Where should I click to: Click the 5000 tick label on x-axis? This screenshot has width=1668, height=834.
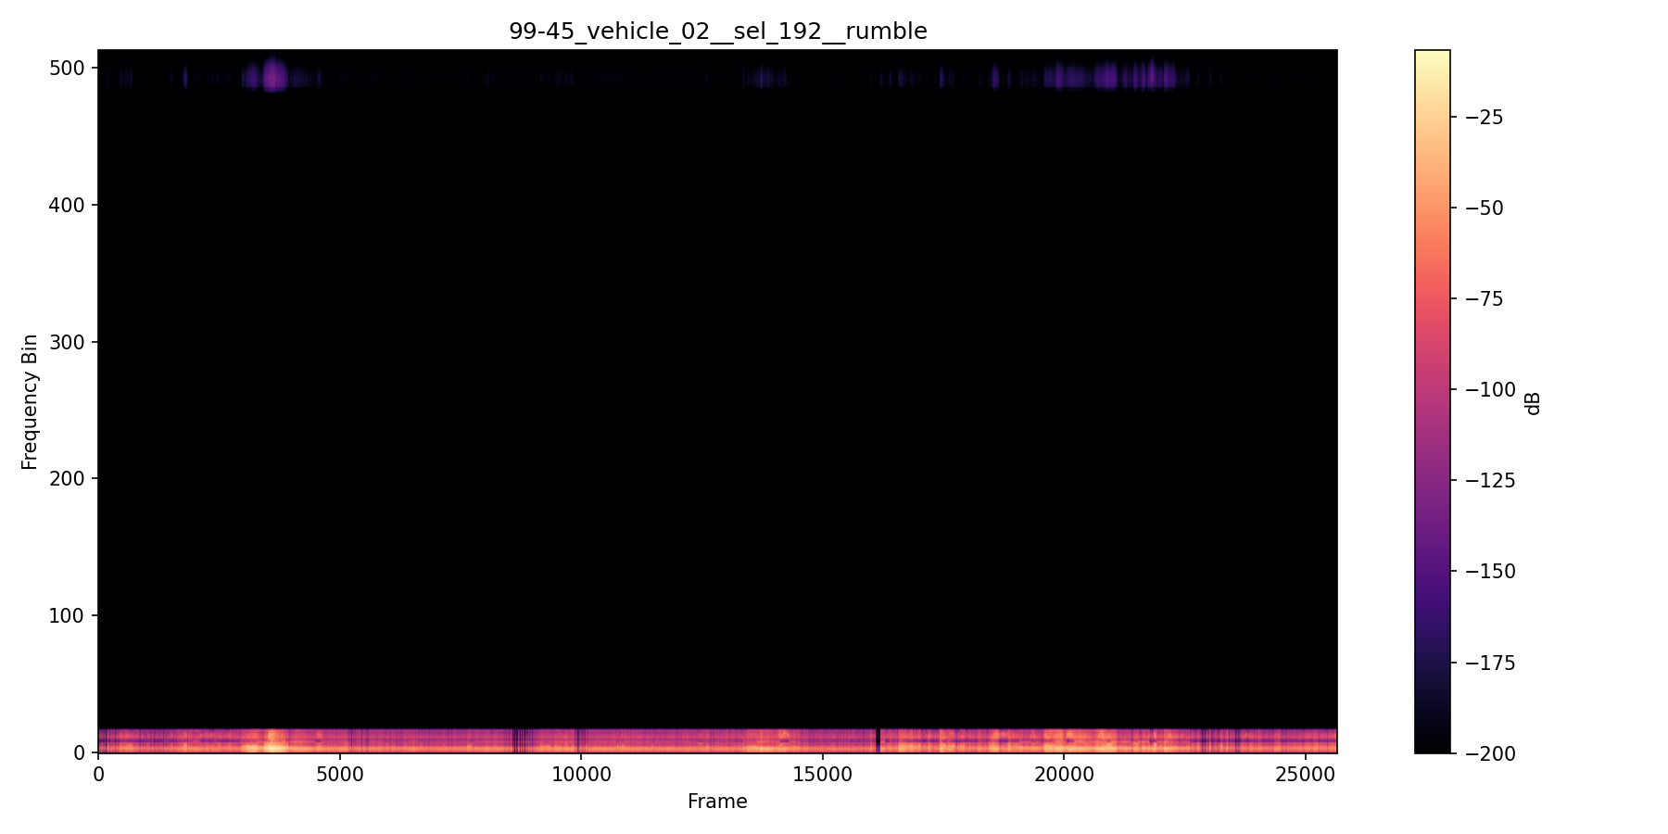(x=340, y=772)
